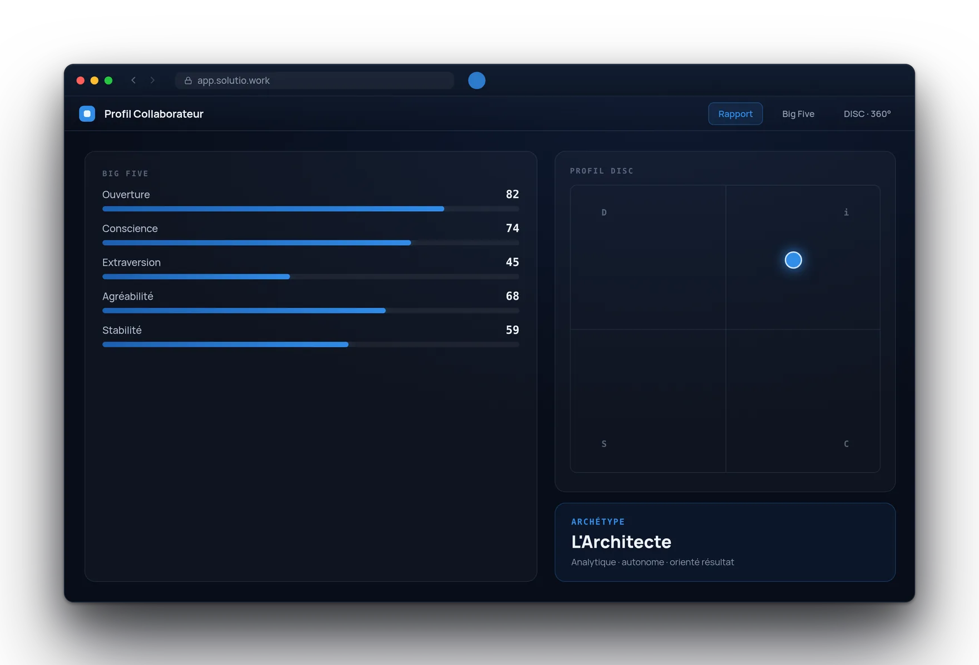The width and height of the screenshot is (979, 665).
Task: Maximize the window with green button
Action: point(108,81)
